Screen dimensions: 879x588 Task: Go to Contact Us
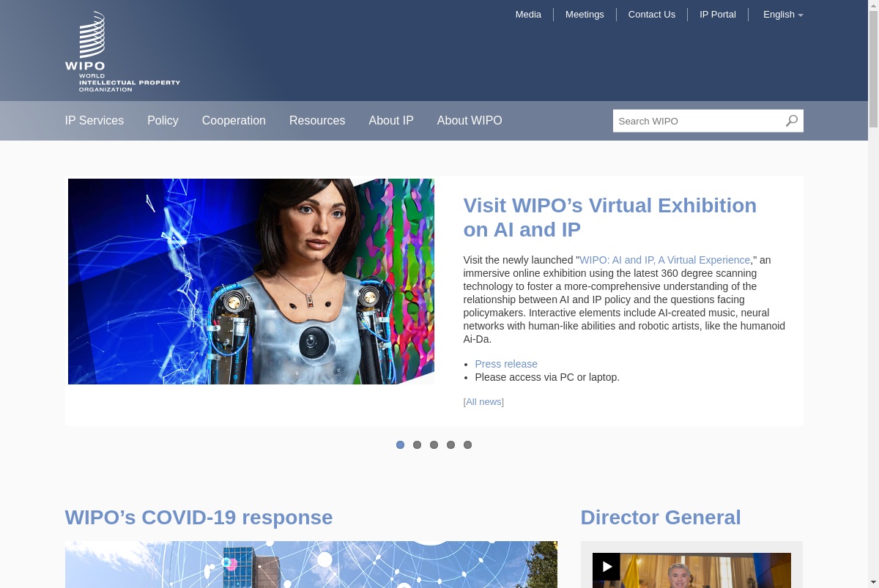click(652, 15)
